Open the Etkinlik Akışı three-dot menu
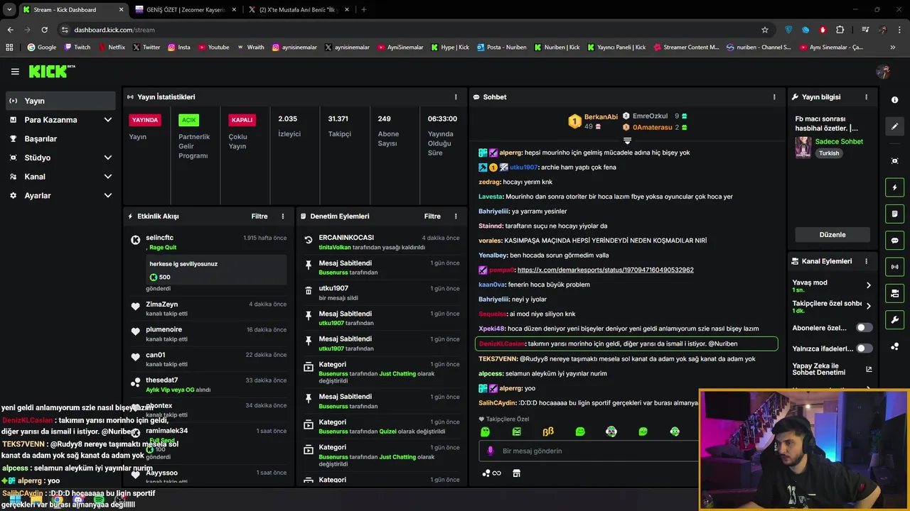910x511 pixels. (283, 216)
